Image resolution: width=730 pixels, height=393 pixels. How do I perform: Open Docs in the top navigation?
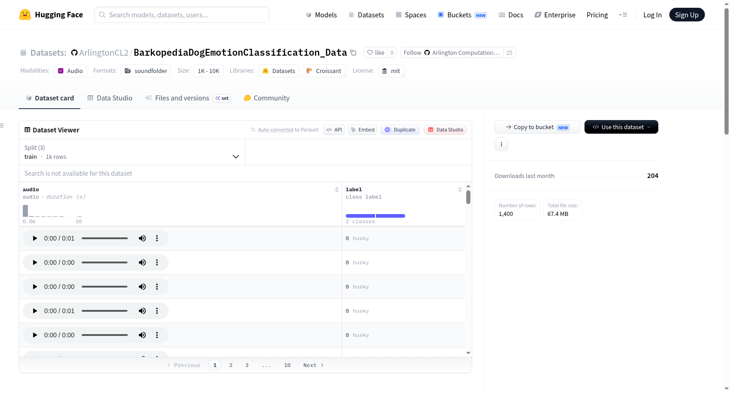tap(511, 15)
